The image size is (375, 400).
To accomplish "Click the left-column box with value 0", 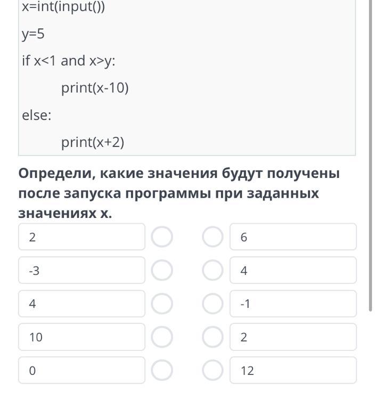I will 81,371.
